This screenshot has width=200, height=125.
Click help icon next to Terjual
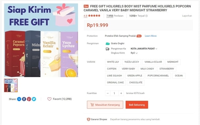tap(147, 16)
